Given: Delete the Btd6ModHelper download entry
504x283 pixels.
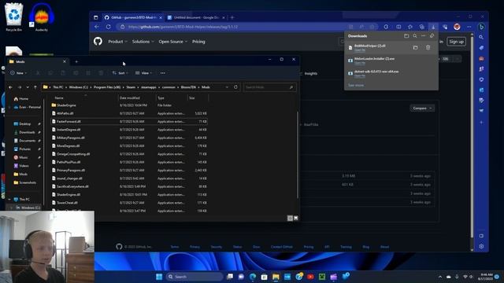Looking at the screenshot, I should point(428,47).
